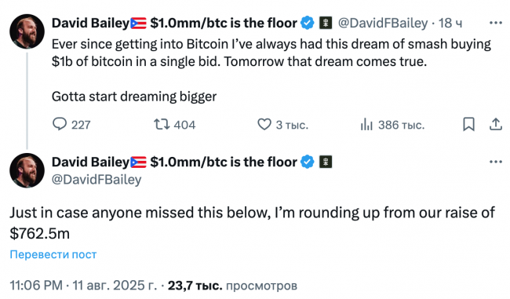The height and width of the screenshot is (299, 510).
Task: Open more options on first tweet
Action: [x=496, y=23]
